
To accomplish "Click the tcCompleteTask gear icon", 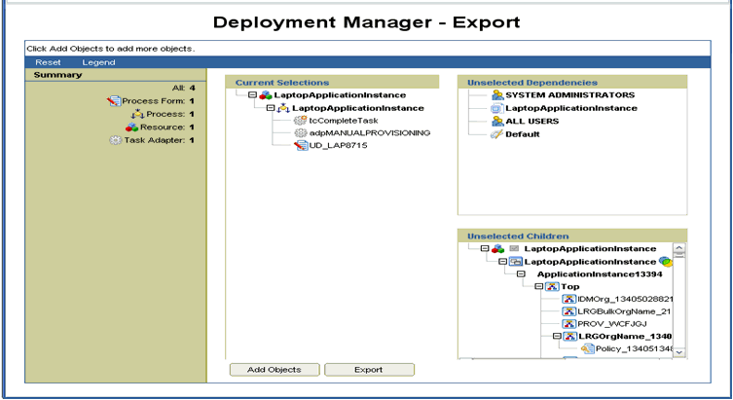I will [x=300, y=121].
